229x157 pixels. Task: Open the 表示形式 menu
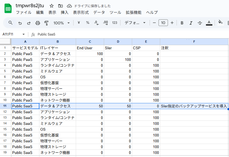81,12
